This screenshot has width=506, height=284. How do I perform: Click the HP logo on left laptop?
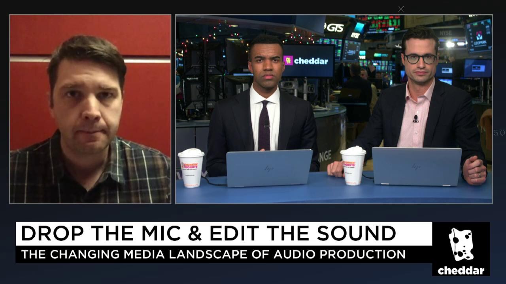[x=269, y=168]
